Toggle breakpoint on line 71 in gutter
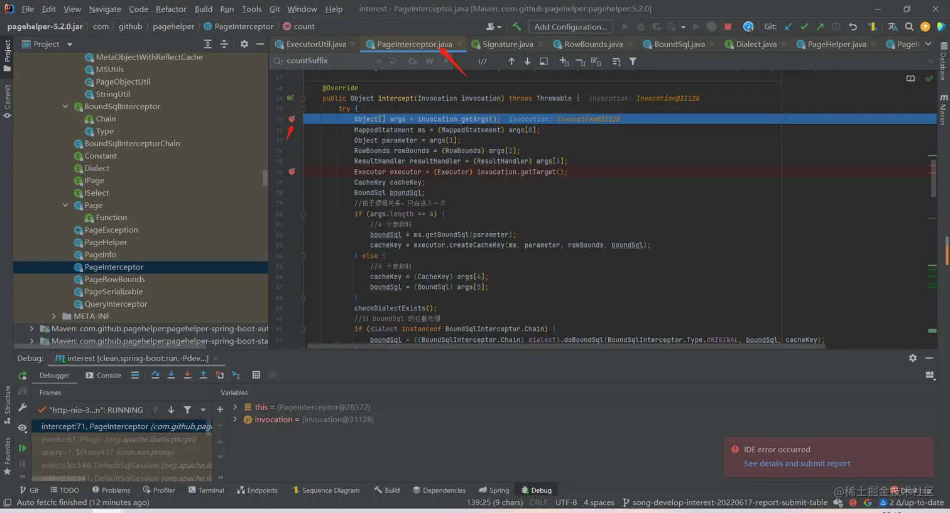This screenshot has height=513, width=950. pyautogui.click(x=292, y=119)
